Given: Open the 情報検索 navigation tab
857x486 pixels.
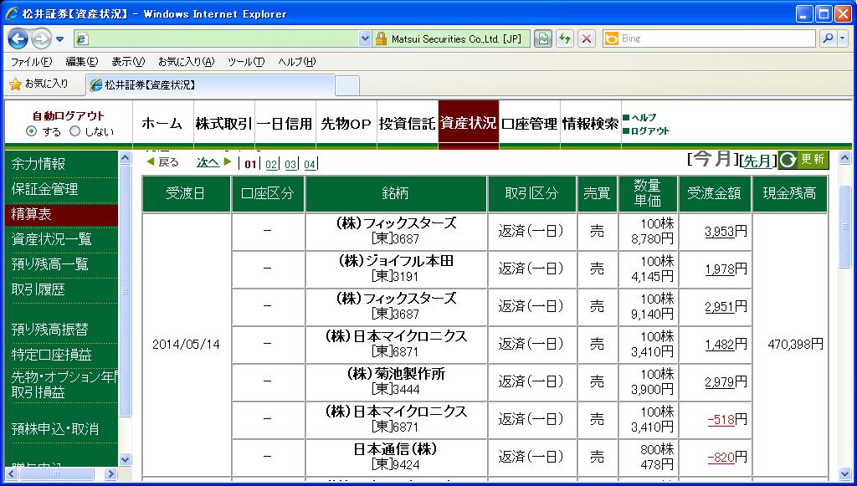Looking at the screenshot, I should click(590, 124).
